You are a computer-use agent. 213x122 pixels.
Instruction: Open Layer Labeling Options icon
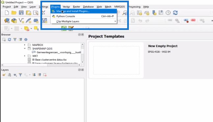coord(186,20)
